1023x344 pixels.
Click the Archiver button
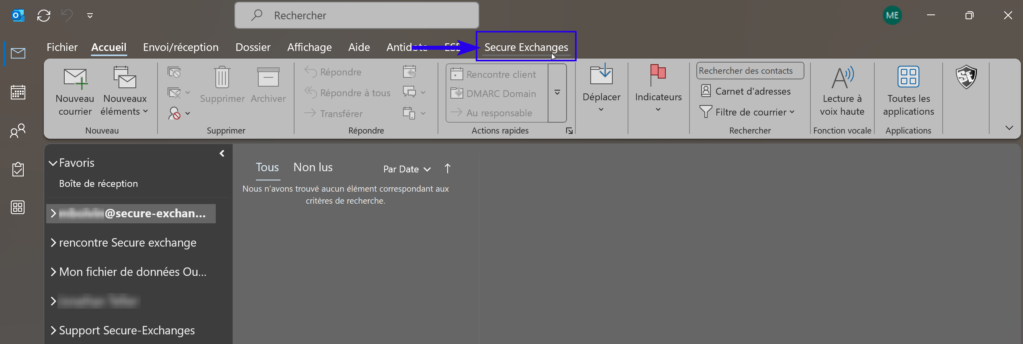coord(268,85)
